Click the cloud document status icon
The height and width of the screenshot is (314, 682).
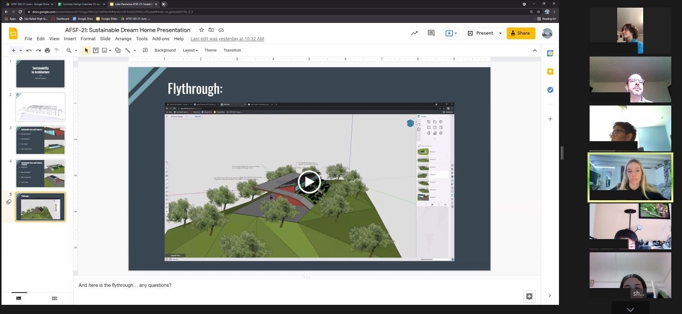tap(221, 30)
